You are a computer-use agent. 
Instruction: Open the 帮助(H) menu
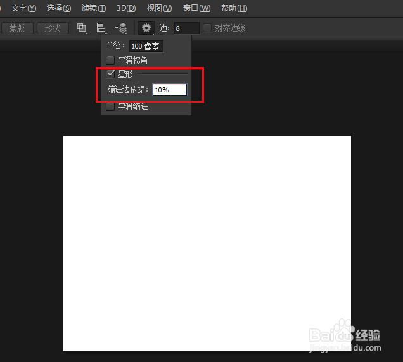pos(234,8)
